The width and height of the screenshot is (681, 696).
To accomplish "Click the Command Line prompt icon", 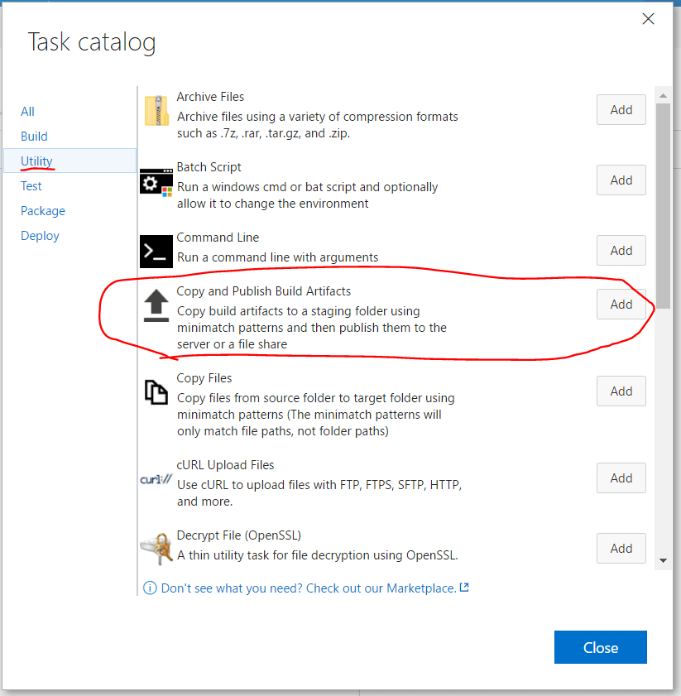I will tap(156, 252).
